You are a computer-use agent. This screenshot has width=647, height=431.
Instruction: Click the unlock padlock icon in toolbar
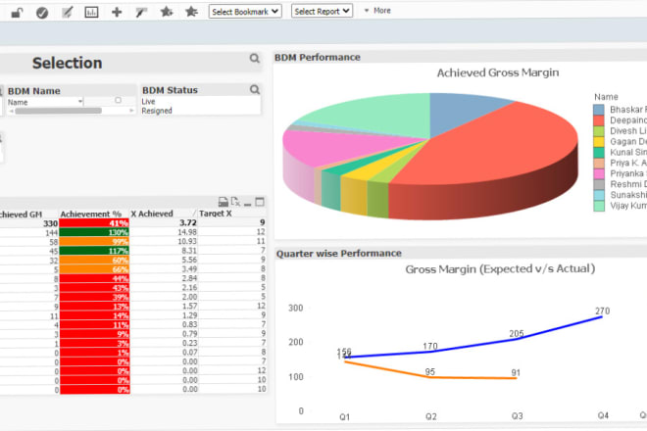[x=17, y=13]
